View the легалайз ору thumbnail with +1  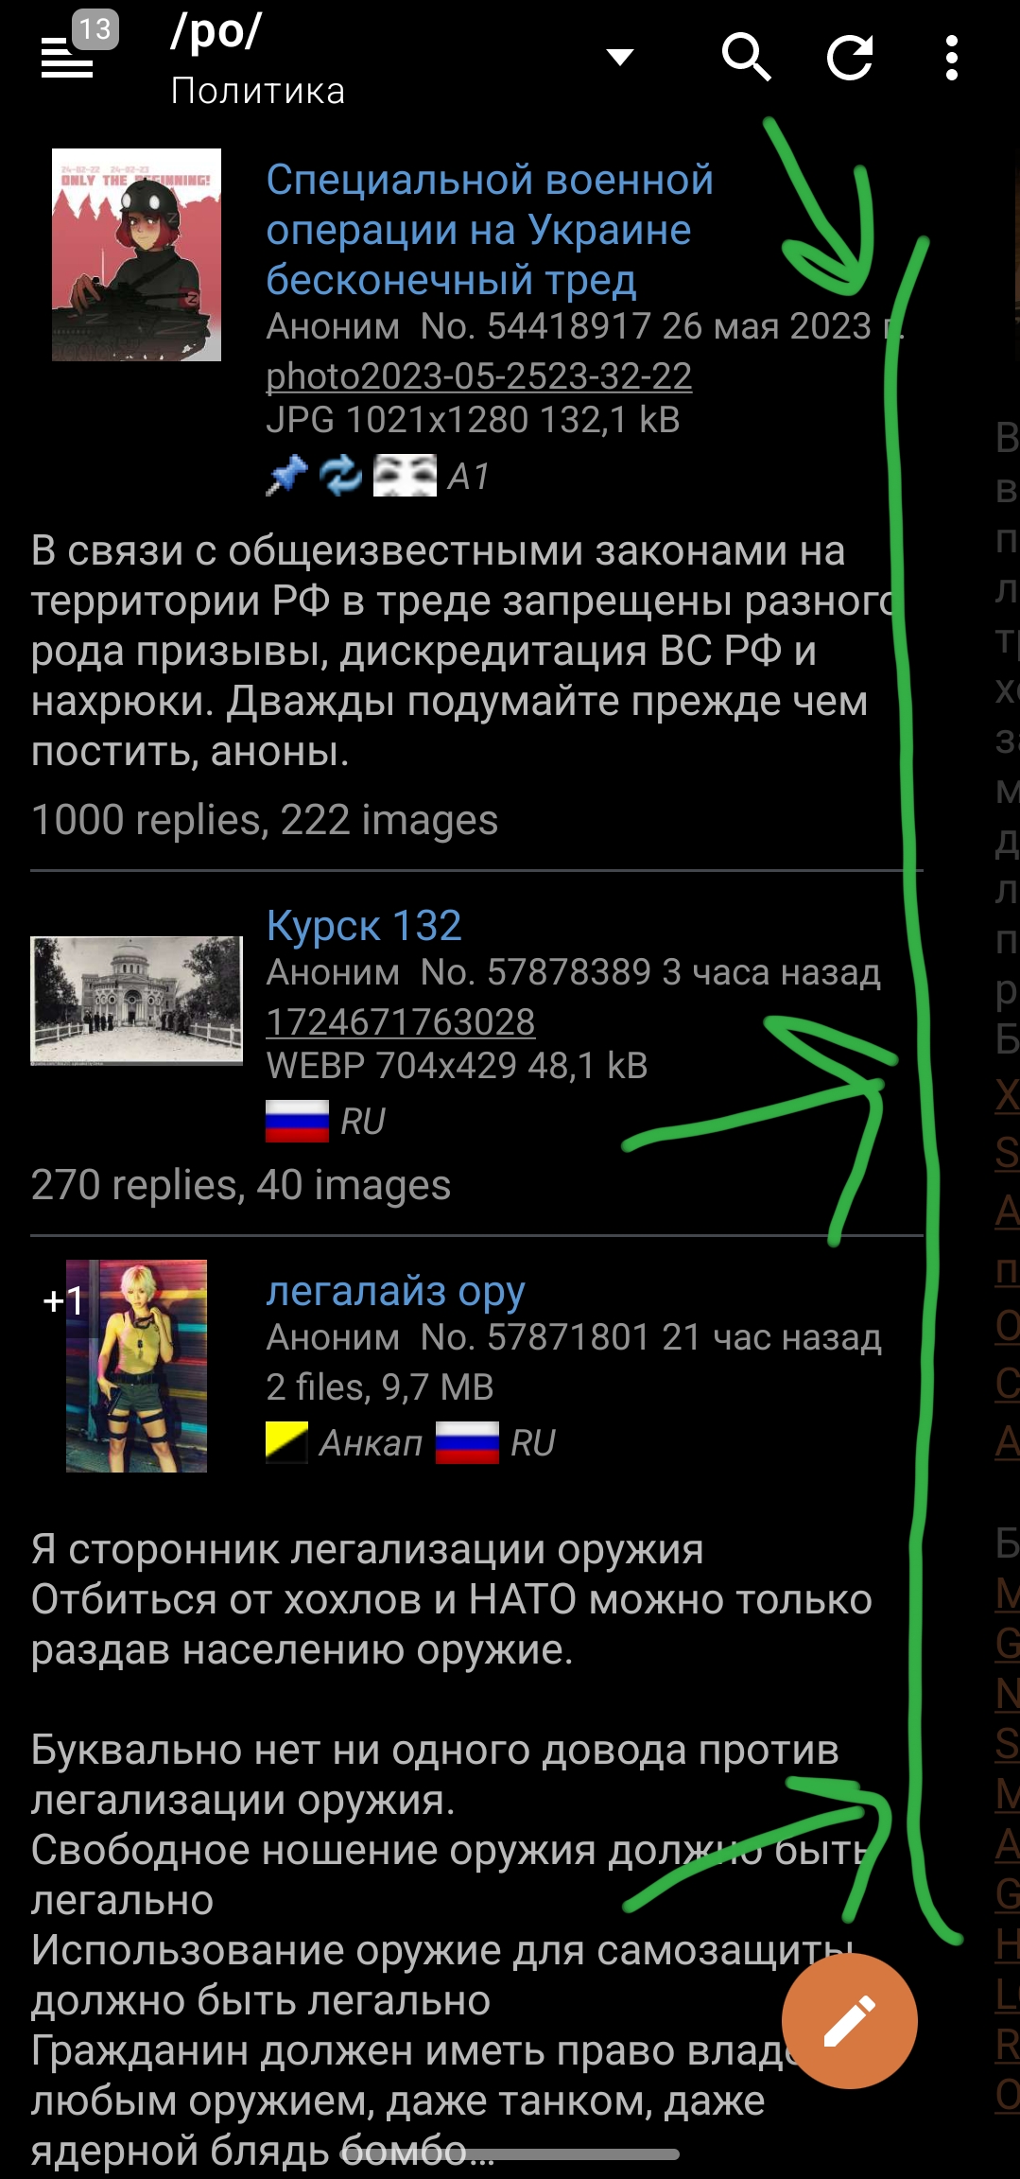[x=136, y=1366]
